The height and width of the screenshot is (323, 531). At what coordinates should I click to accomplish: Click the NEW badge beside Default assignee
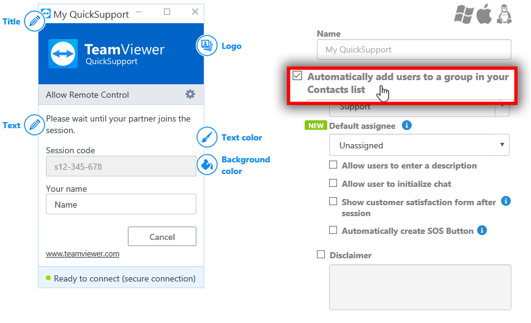316,125
